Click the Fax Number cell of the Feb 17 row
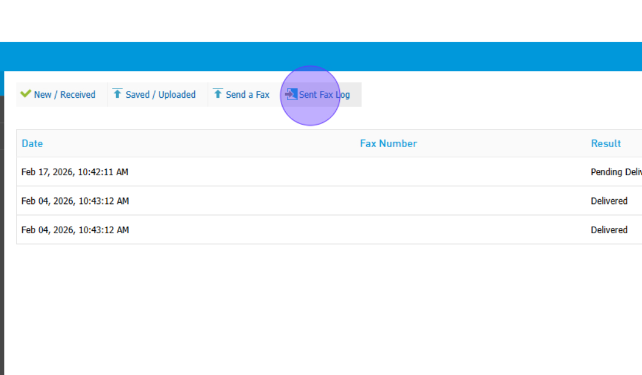The image size is (642, 375). [388, 172]
